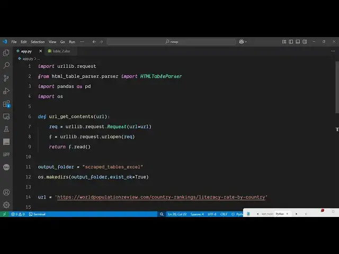Toggle the secondary side bar
The width and height of the screenshot is (339, 254).
305,42
